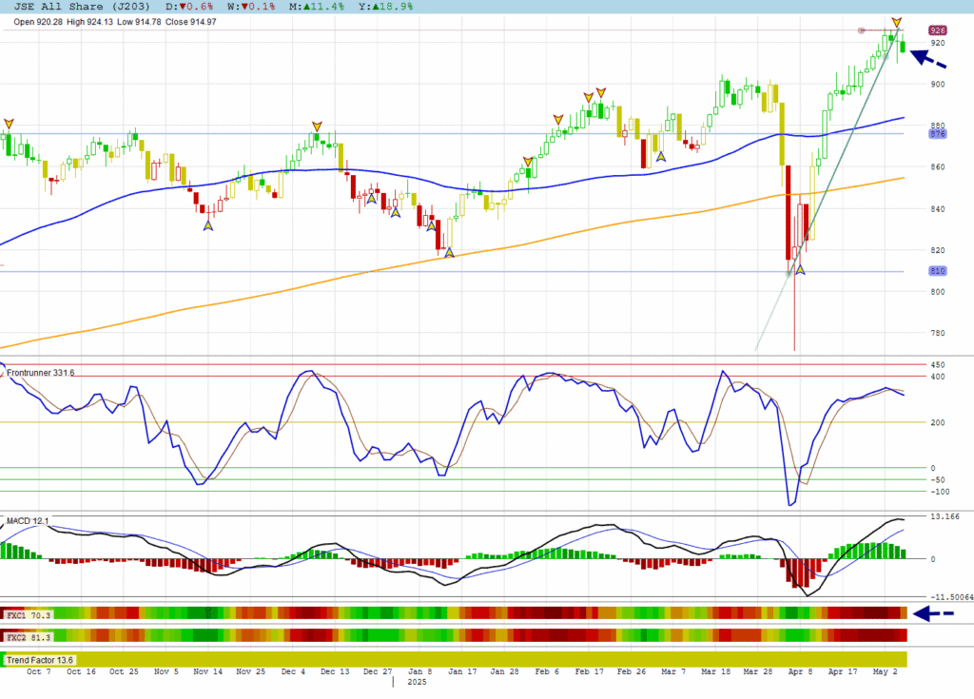This screenshot has height=699, width=974.
Task: Click the buy arrow touching the orange average in January
Action: 449,252
